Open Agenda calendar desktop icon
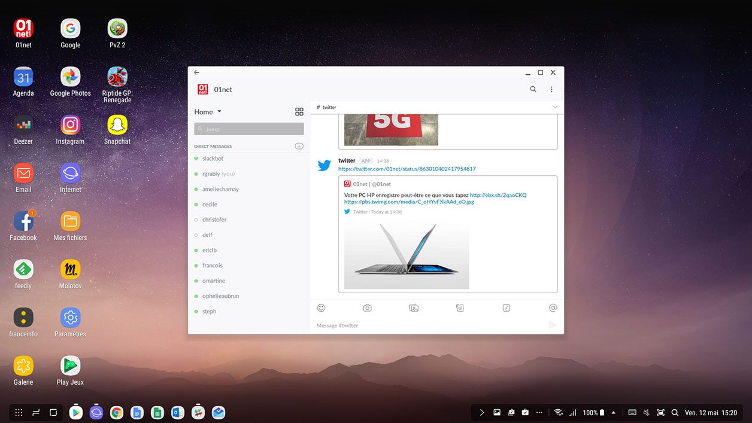The height and width of the screenshot is (423, 752). [x=23, y=77]
